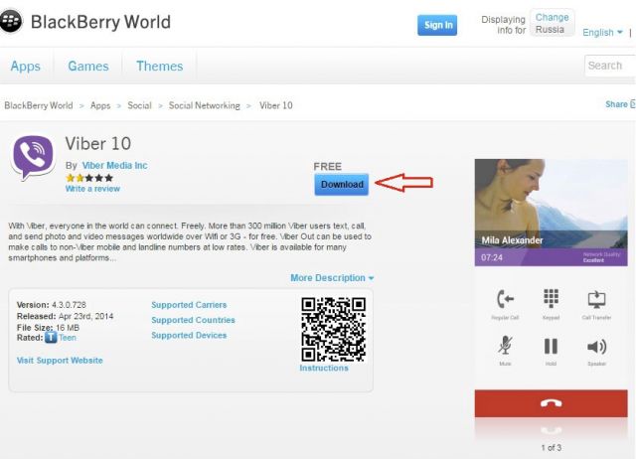Click the Share link
Screen dimensions: 636x459
[x=620, y=104]
